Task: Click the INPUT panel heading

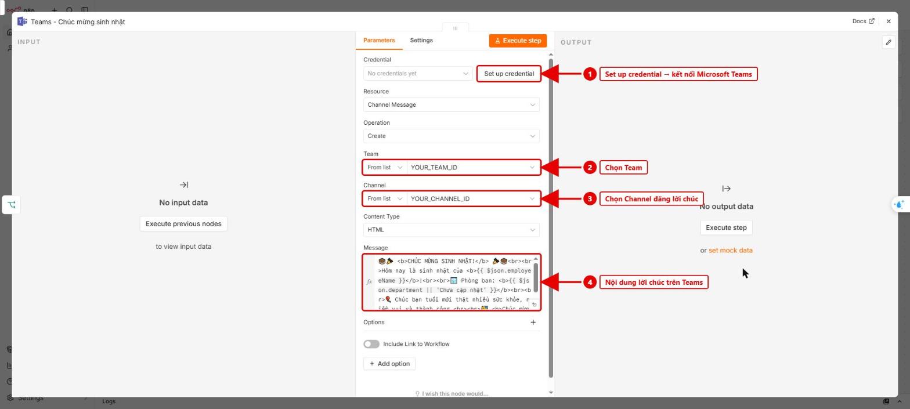Action: tap(29, 42)
